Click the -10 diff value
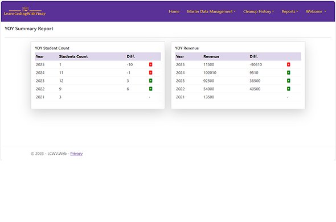The width and height of the screenshot is (336, 222). [x=130, y=64]
